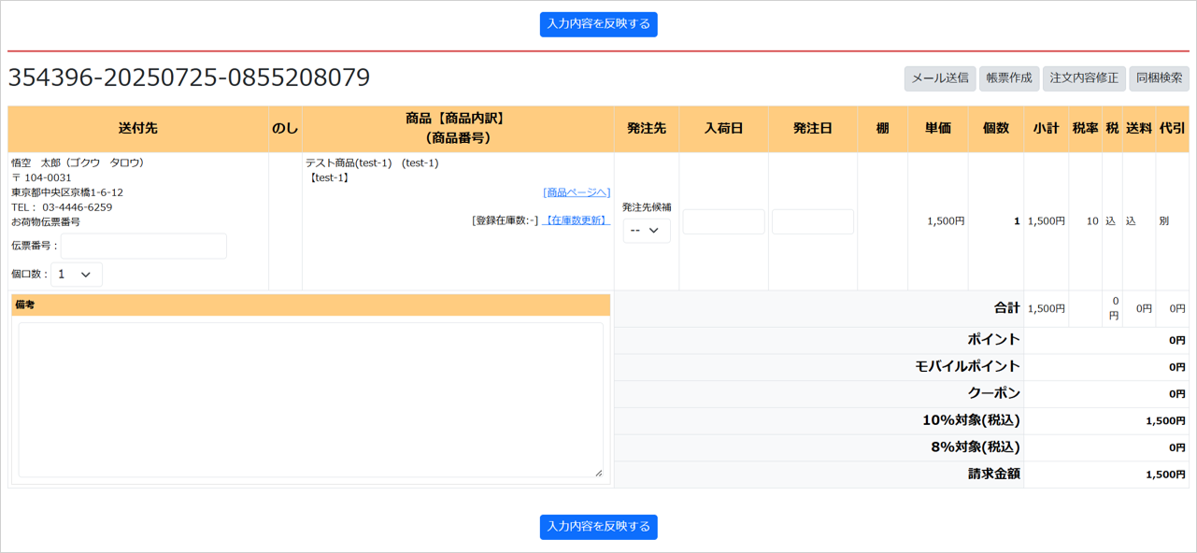The width and height of the screenshot is (1197, 553).
Task: Open the 商品ページへ link
Action: [x=577, y=192]
